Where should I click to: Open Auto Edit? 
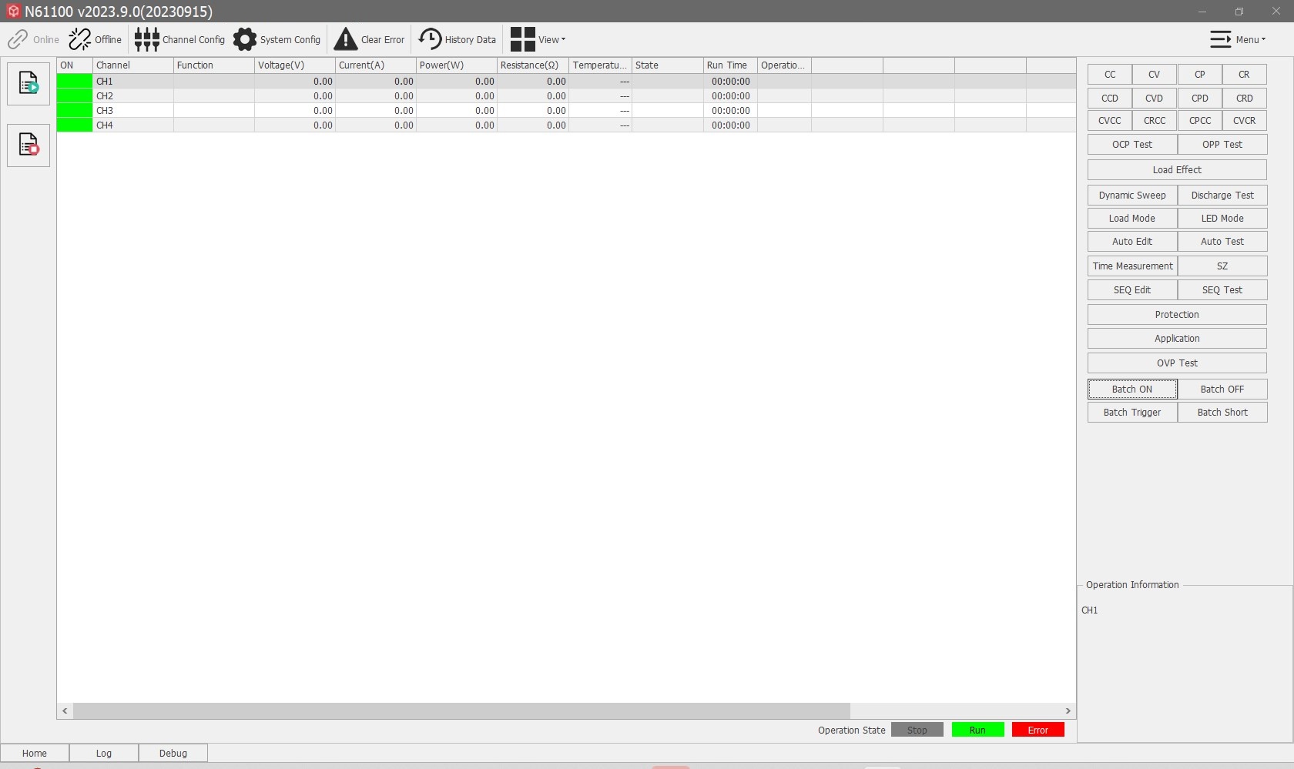coord(1132,242)
